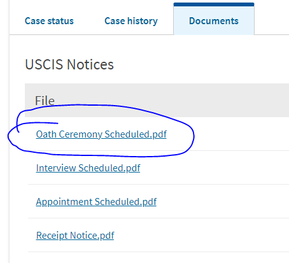Viewport: 289px width, 263px height.
Task: Click the word Notices in the heading
Action: pyautogui.click(x=90, y=64)
